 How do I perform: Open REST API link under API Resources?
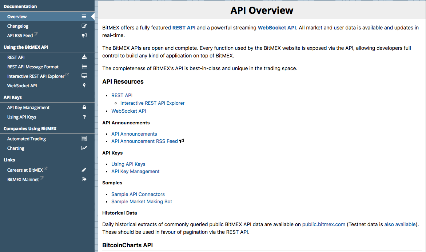122,95
